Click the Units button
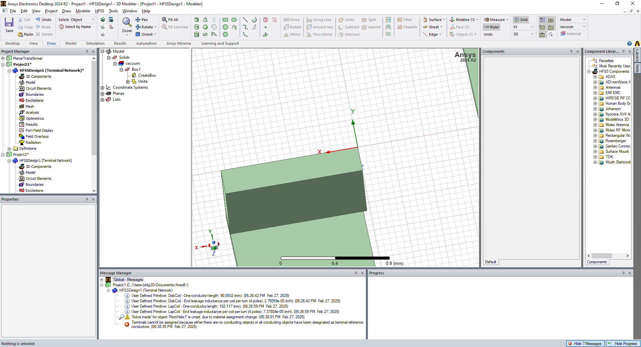The width and height of the screenshot is (641, 347). (488, 34)
